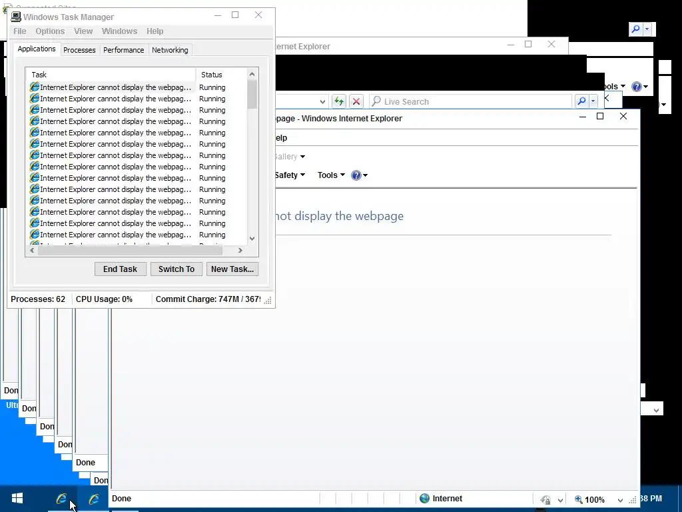Switch to the Networking tab
This screenshot has height=512, width=682.
click(170, 50)
